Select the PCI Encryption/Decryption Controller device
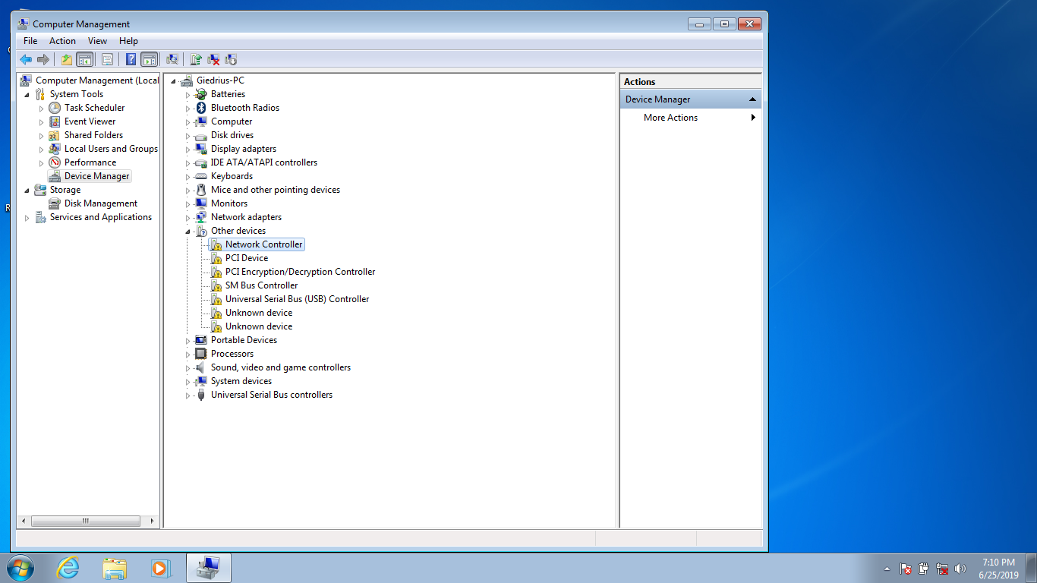Viewport: 1037px width, 583px height. [300, 272]
